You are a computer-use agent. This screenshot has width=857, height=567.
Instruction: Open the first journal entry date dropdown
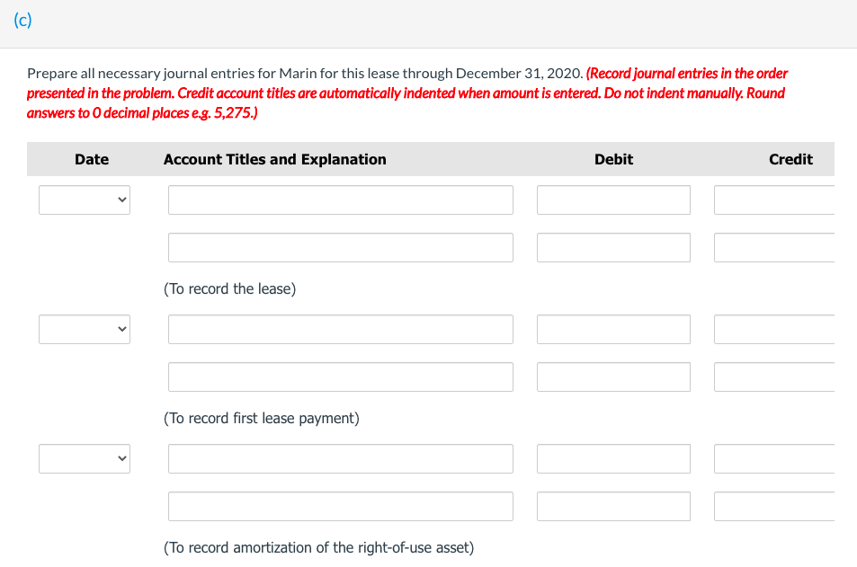(84, 199)
